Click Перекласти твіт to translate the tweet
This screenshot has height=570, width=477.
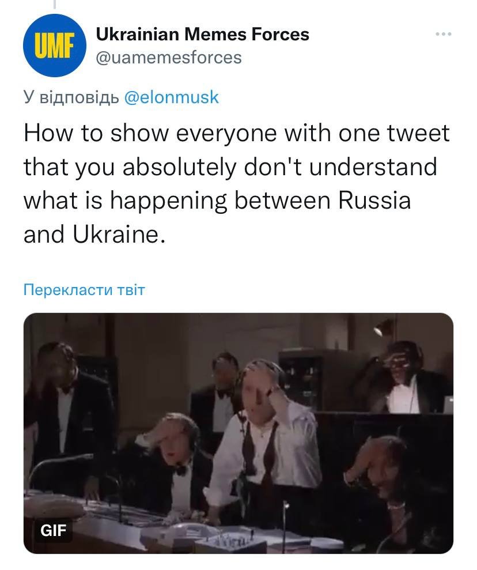click(x=84, y=289)
